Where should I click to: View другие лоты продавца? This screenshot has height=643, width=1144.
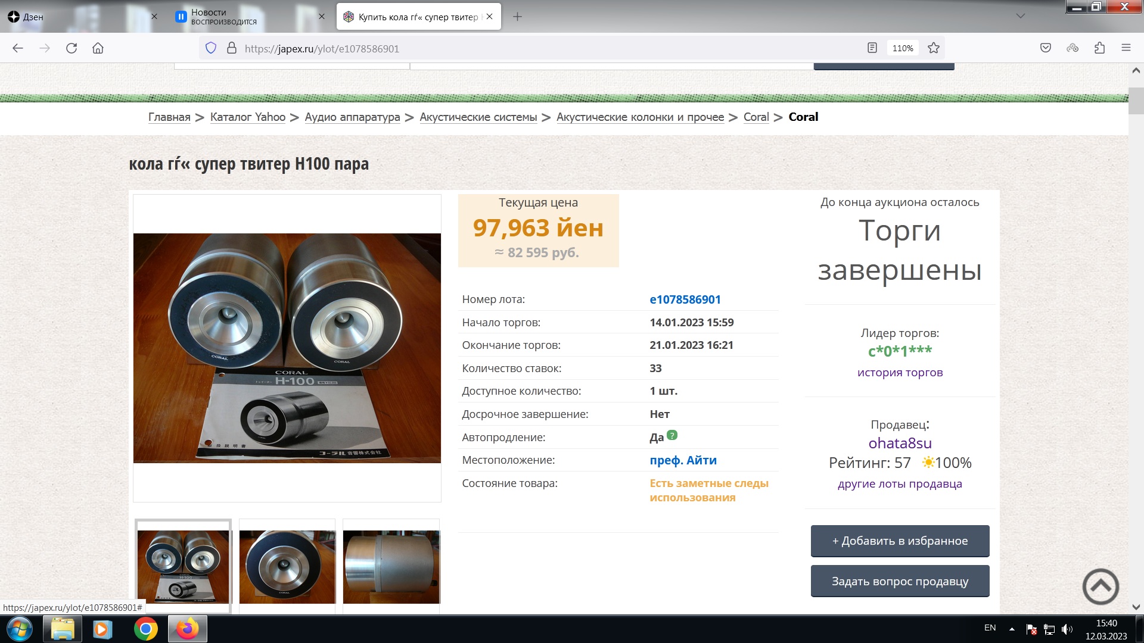[x=900, y=484]
